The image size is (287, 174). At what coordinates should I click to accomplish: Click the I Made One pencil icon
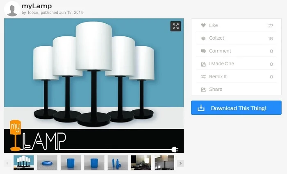(x=203, y=64)
